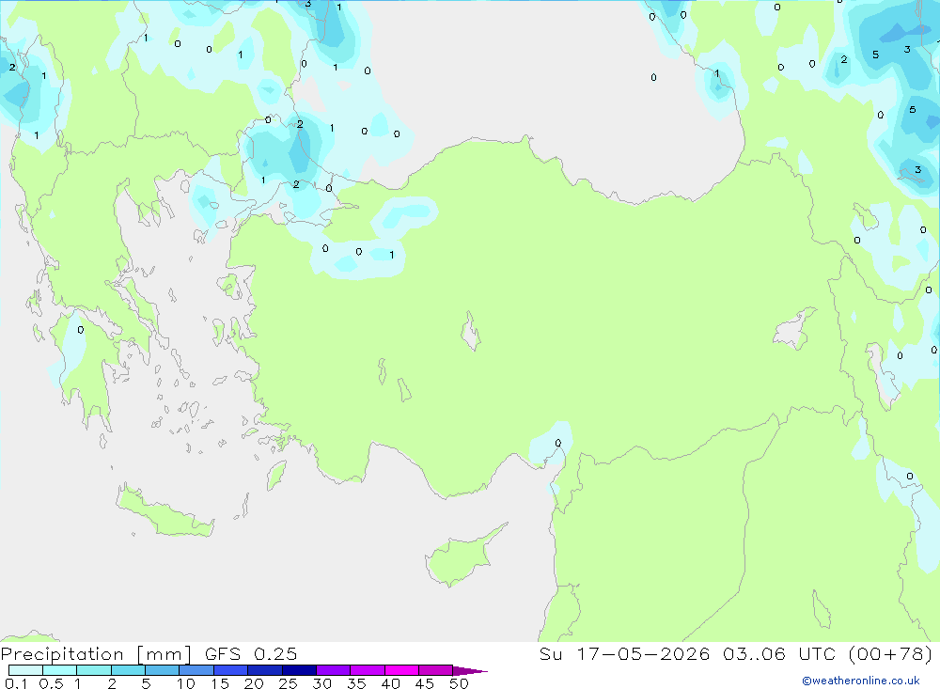Open the weatheronline.co.uk copyright link

click(861, 681)
